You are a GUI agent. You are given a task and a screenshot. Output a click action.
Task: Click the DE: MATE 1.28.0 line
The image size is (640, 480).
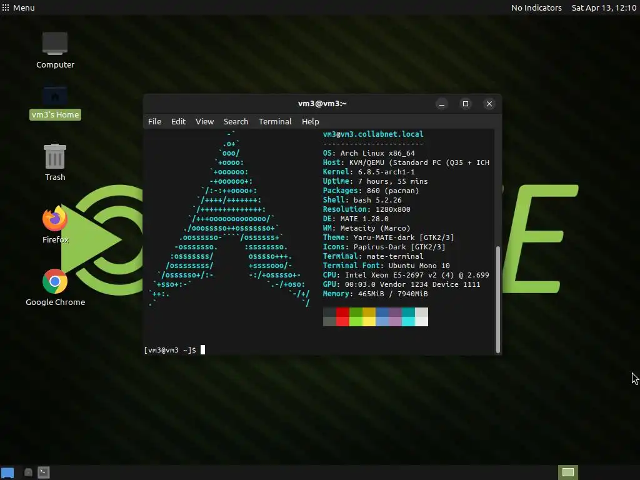point(356,219)
